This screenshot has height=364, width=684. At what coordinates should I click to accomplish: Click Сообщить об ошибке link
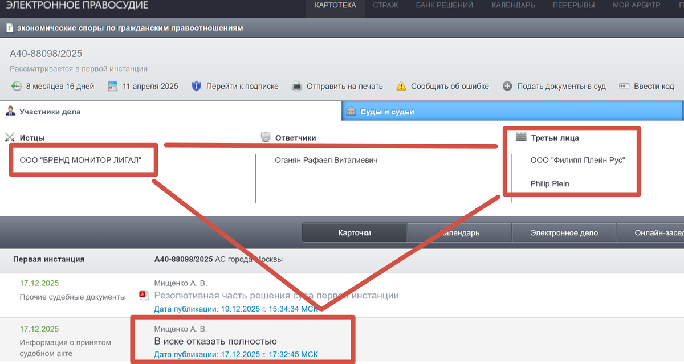pyautogui.click(x=450, y=87)
